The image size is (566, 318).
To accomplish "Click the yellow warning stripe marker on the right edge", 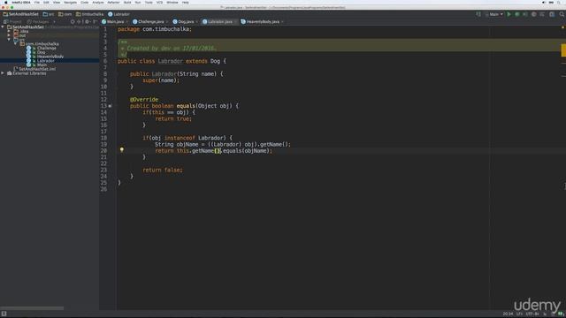I will (563, 50).
